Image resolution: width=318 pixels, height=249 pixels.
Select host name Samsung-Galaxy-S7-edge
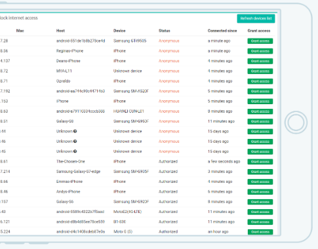coord(78,172)
